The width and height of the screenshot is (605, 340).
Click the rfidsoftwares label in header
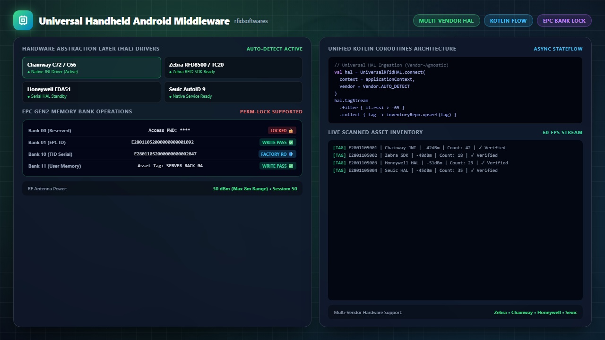click(x=251, y=21)
